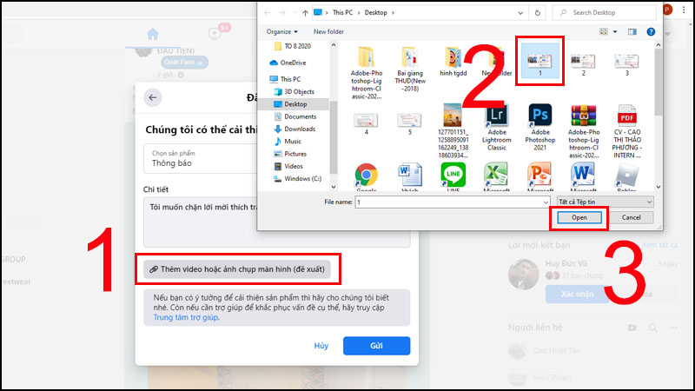
Task: Click Thêm video hoặc ảnh chụp màn hình
Action: [237, 269]
